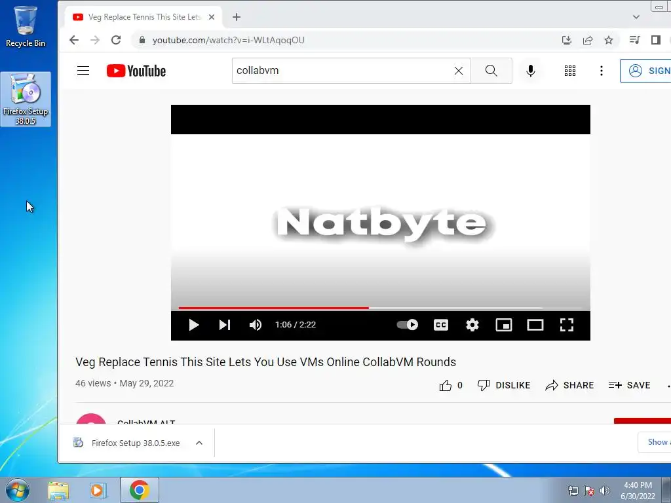This screenshot has height=503, width=671.
Task: Click the video title text
Action: click(x=266, y=362)
